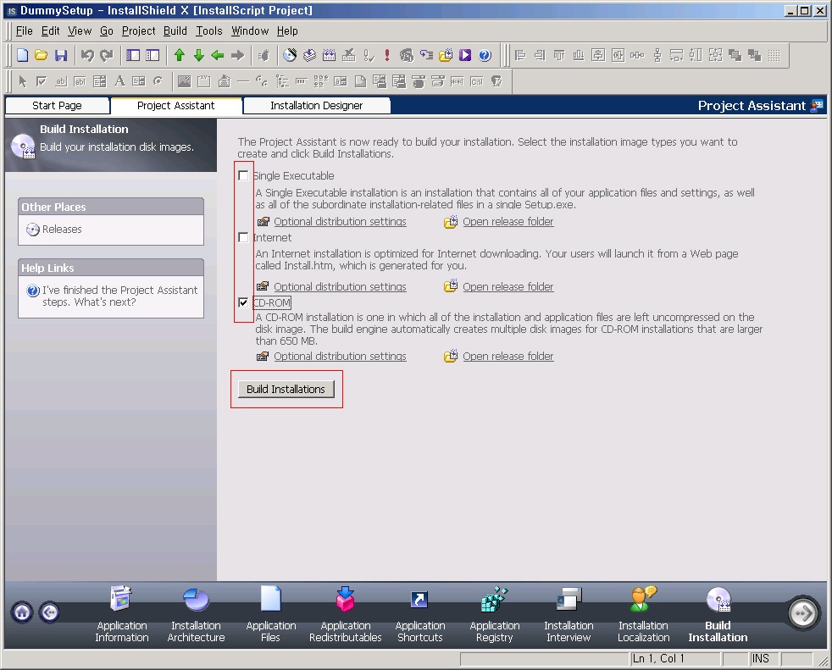Open the Application Redistributables step

[x=346, y=614]
